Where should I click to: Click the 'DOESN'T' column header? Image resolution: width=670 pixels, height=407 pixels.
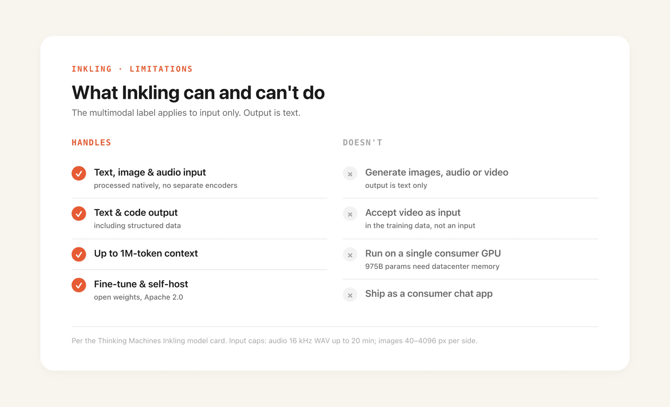[x=363, y=143]
